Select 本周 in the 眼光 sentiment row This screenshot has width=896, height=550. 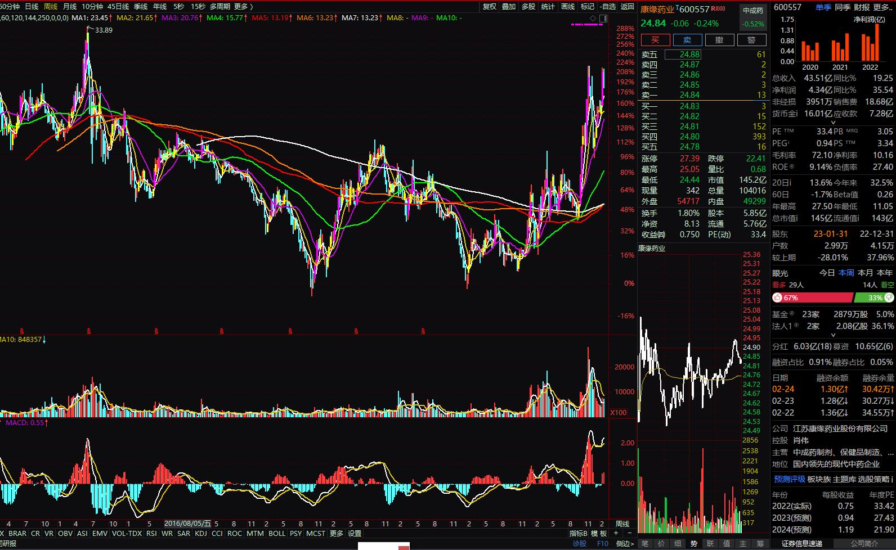tap(846, 273)
